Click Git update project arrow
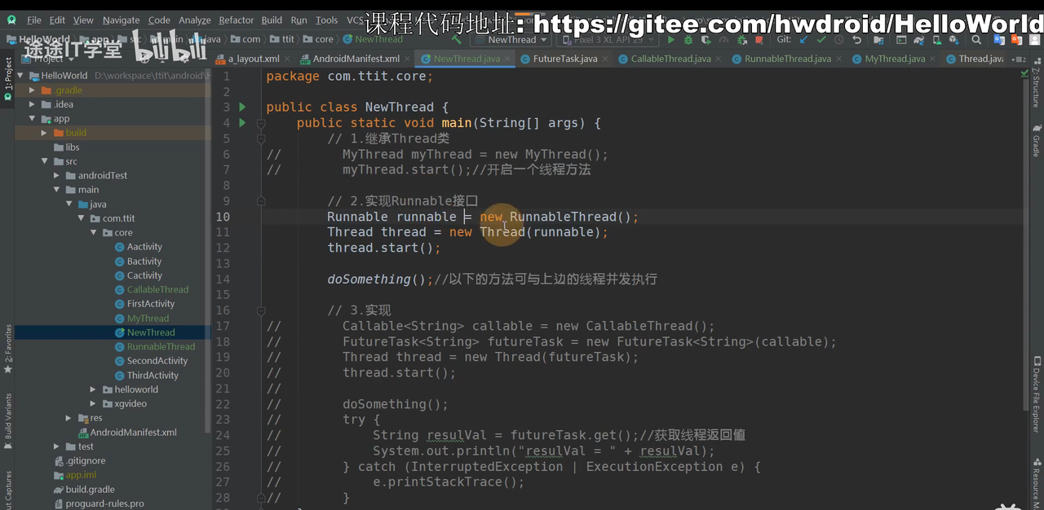The height and width of the screenshot is (510, 1044). (x=804, y=39)
